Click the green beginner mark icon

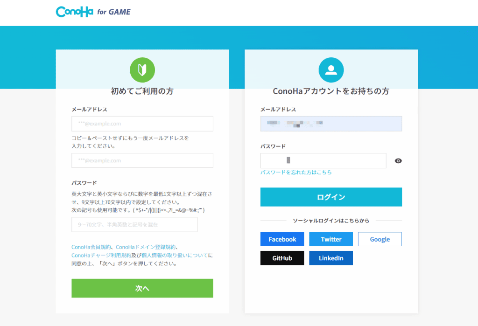pos(142,70)
